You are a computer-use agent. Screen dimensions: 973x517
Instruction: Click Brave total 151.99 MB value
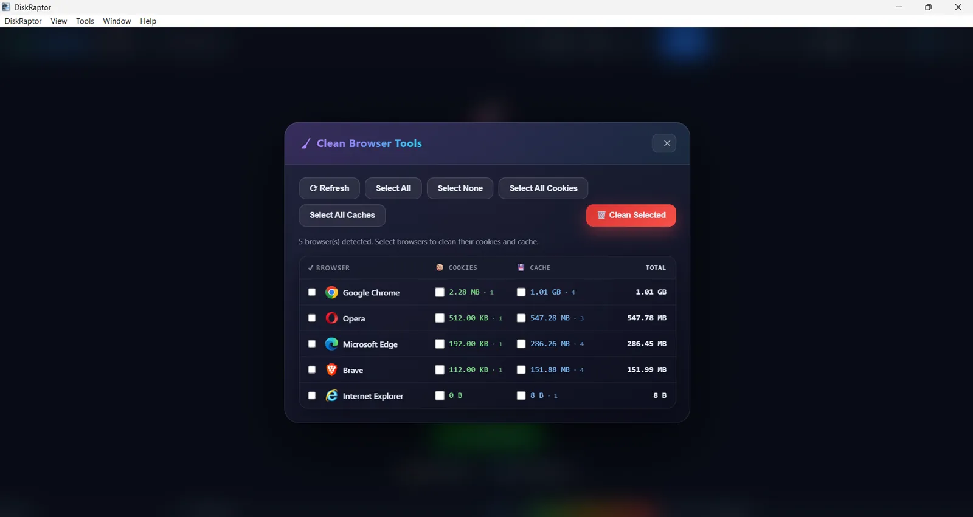point(646,369)
